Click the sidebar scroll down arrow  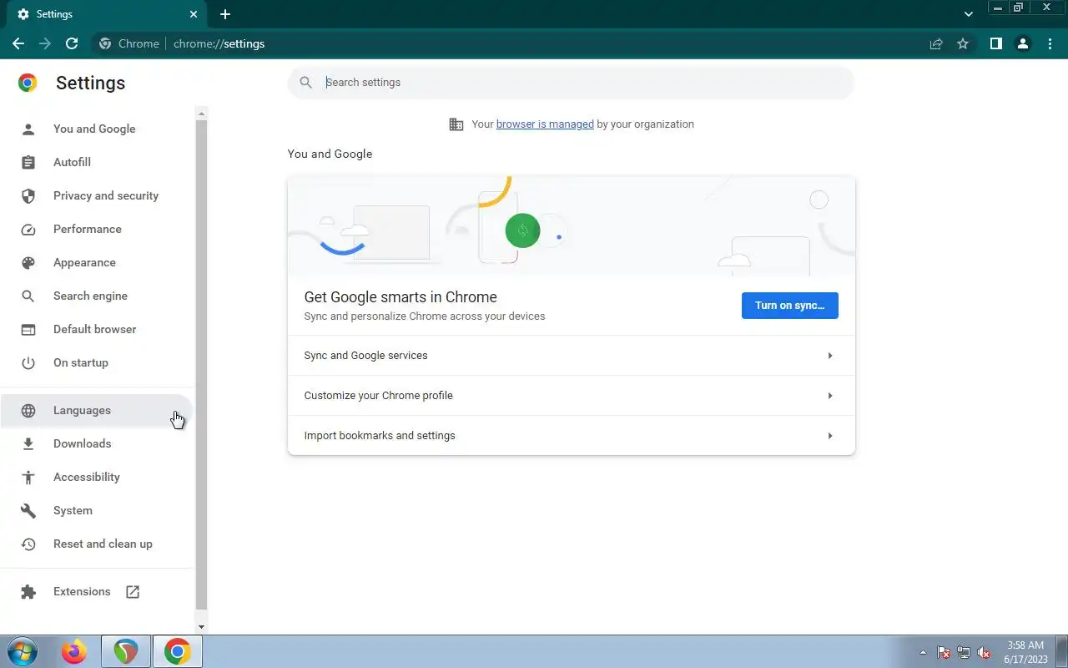201,626
